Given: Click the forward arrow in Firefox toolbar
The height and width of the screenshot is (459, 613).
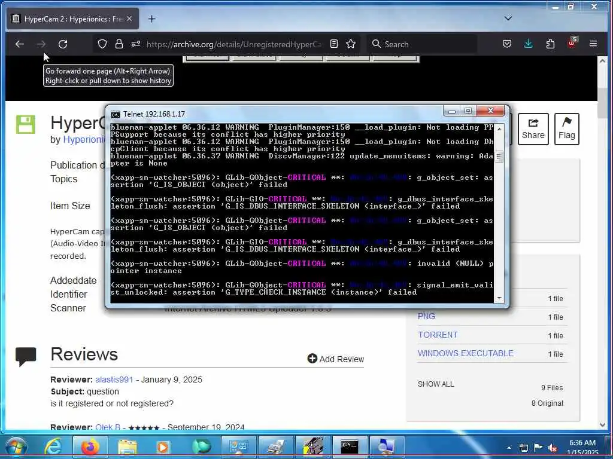Looking at the screenshot, I should pyautogui.click(x=41, y=44).
